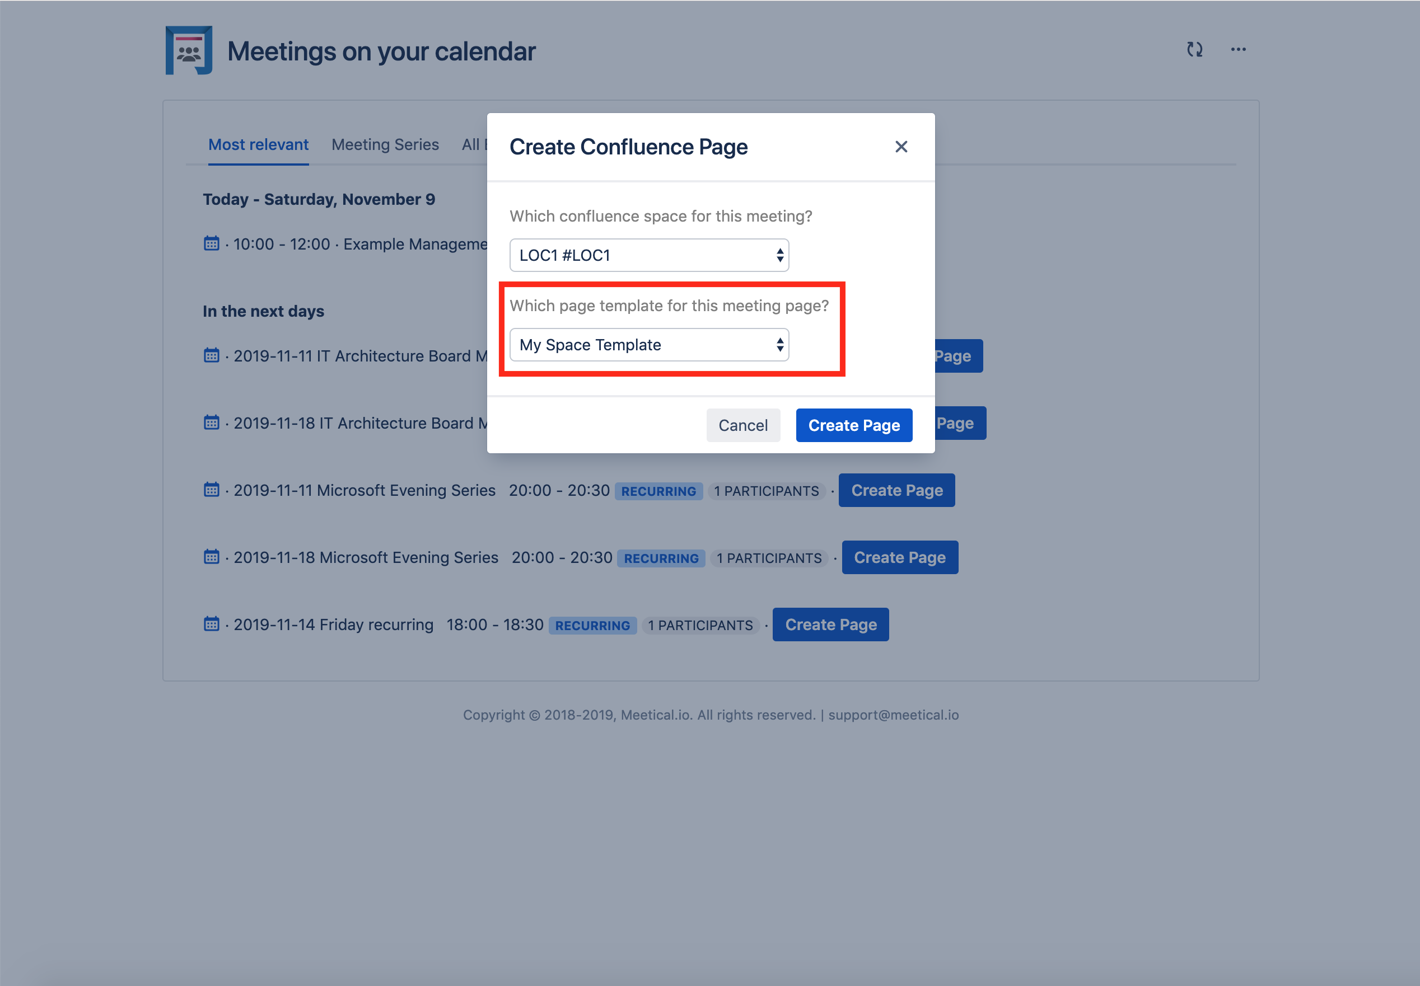Click the dialog's blue Create Page button
1420x986 pixels.
tap(854, 425)
